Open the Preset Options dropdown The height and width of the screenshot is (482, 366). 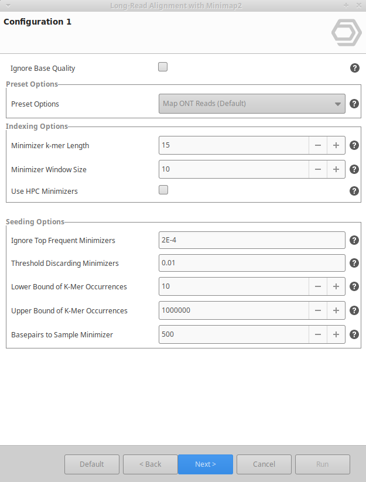point(252,104)
